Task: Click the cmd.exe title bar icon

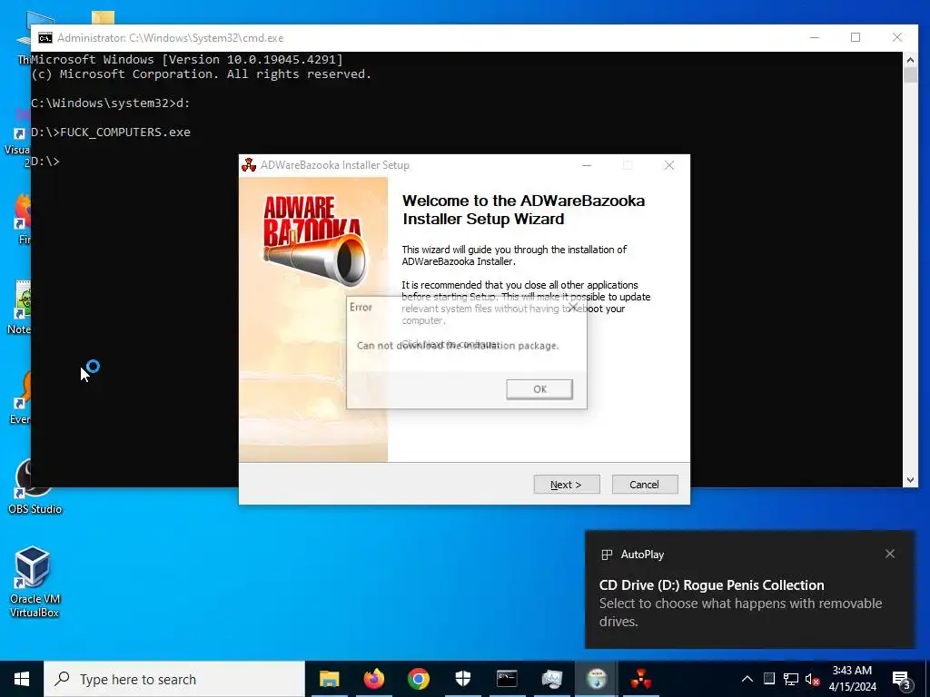Action: pos(45,38)
